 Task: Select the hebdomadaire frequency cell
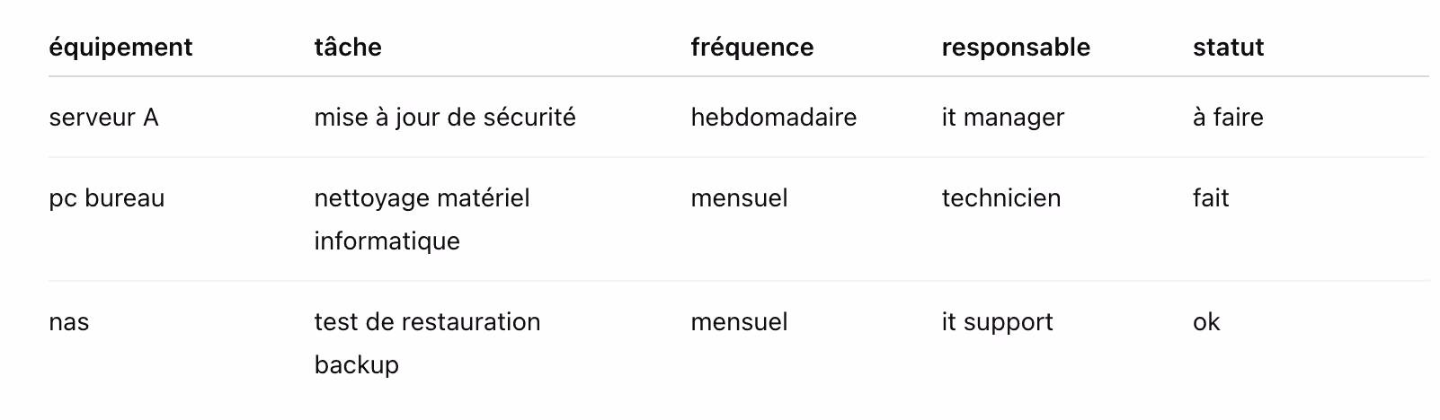click(773, 118)
